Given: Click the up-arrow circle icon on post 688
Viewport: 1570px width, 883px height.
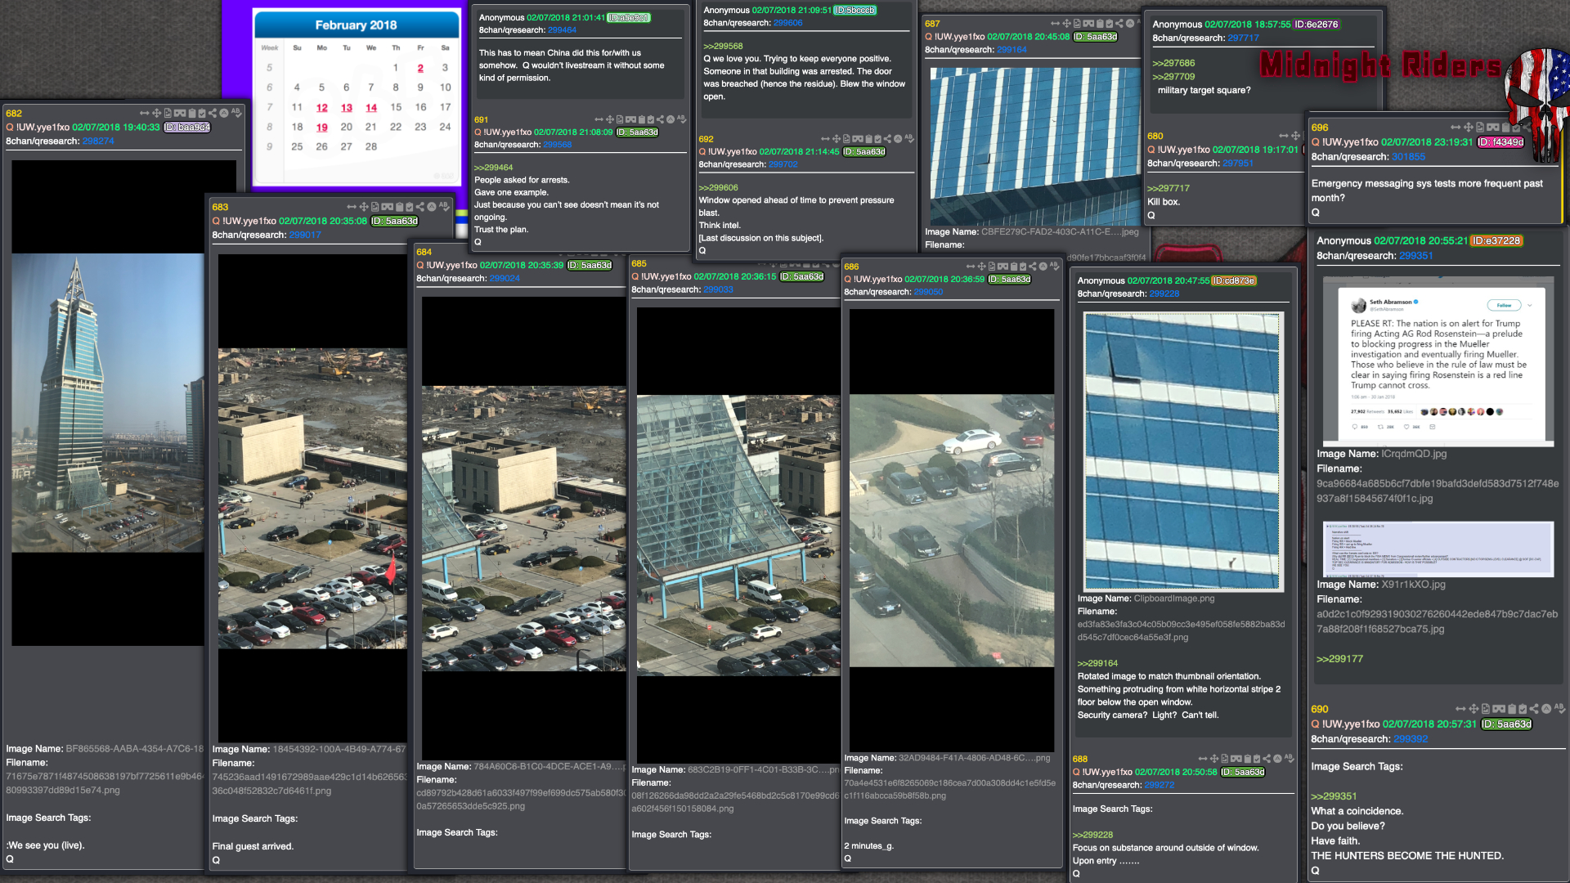Looking at the screenshot, I should tap(1277, 759).
